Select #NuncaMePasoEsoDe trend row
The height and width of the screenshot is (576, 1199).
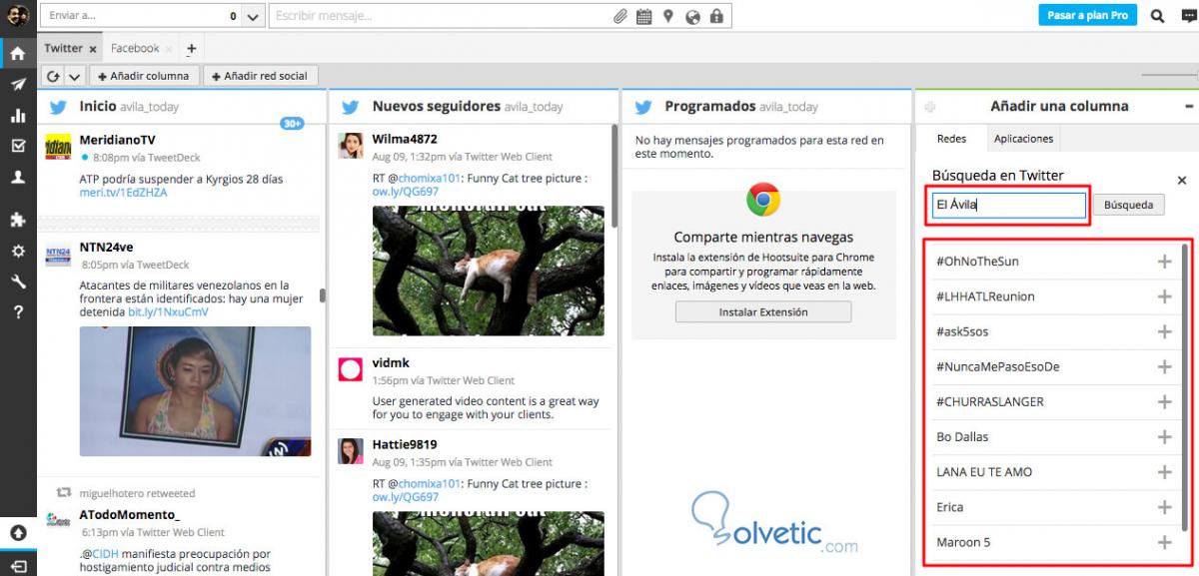point(1056,366)
